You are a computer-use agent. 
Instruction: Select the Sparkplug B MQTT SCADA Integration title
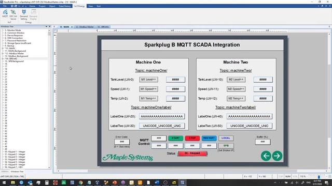192,45
